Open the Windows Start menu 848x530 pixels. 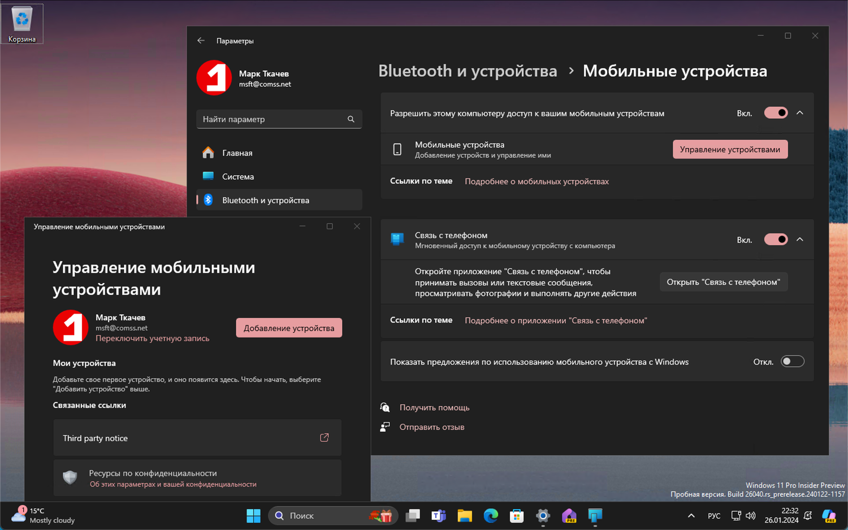coord(253,515)
